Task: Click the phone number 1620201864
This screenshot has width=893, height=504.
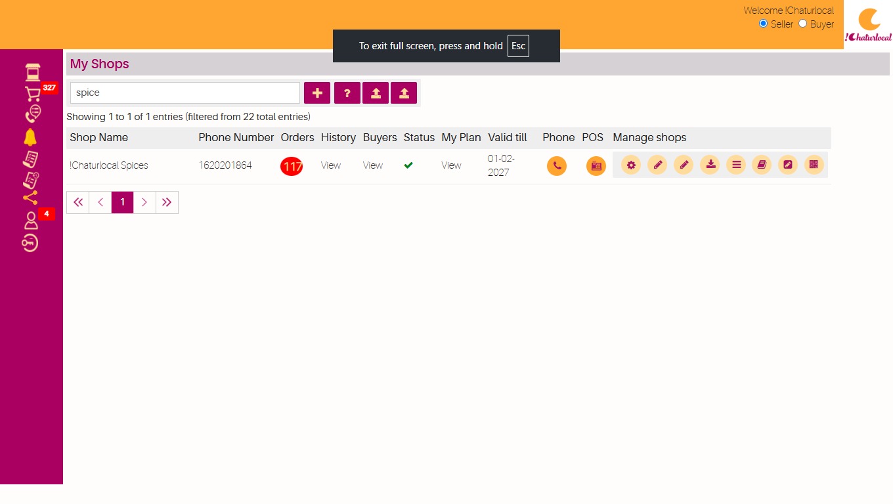Action: 225,165
